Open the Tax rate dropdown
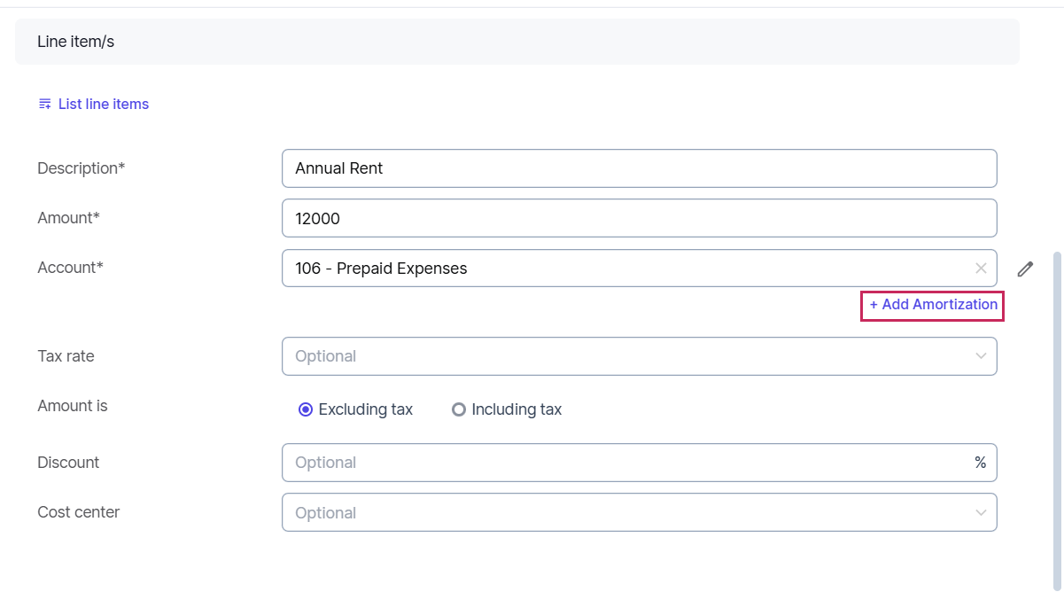 point(620,356)
